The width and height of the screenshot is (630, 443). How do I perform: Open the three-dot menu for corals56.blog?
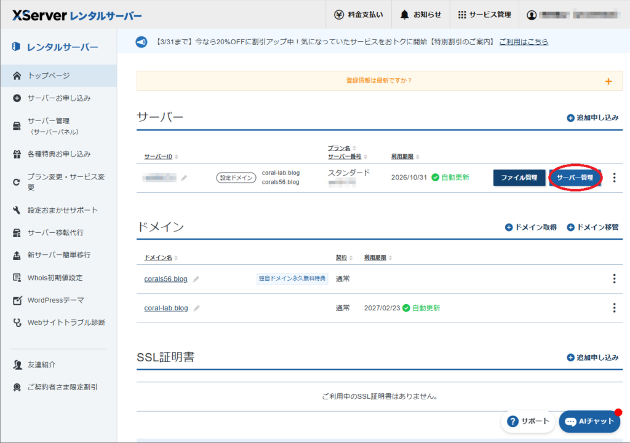(614, 278)
